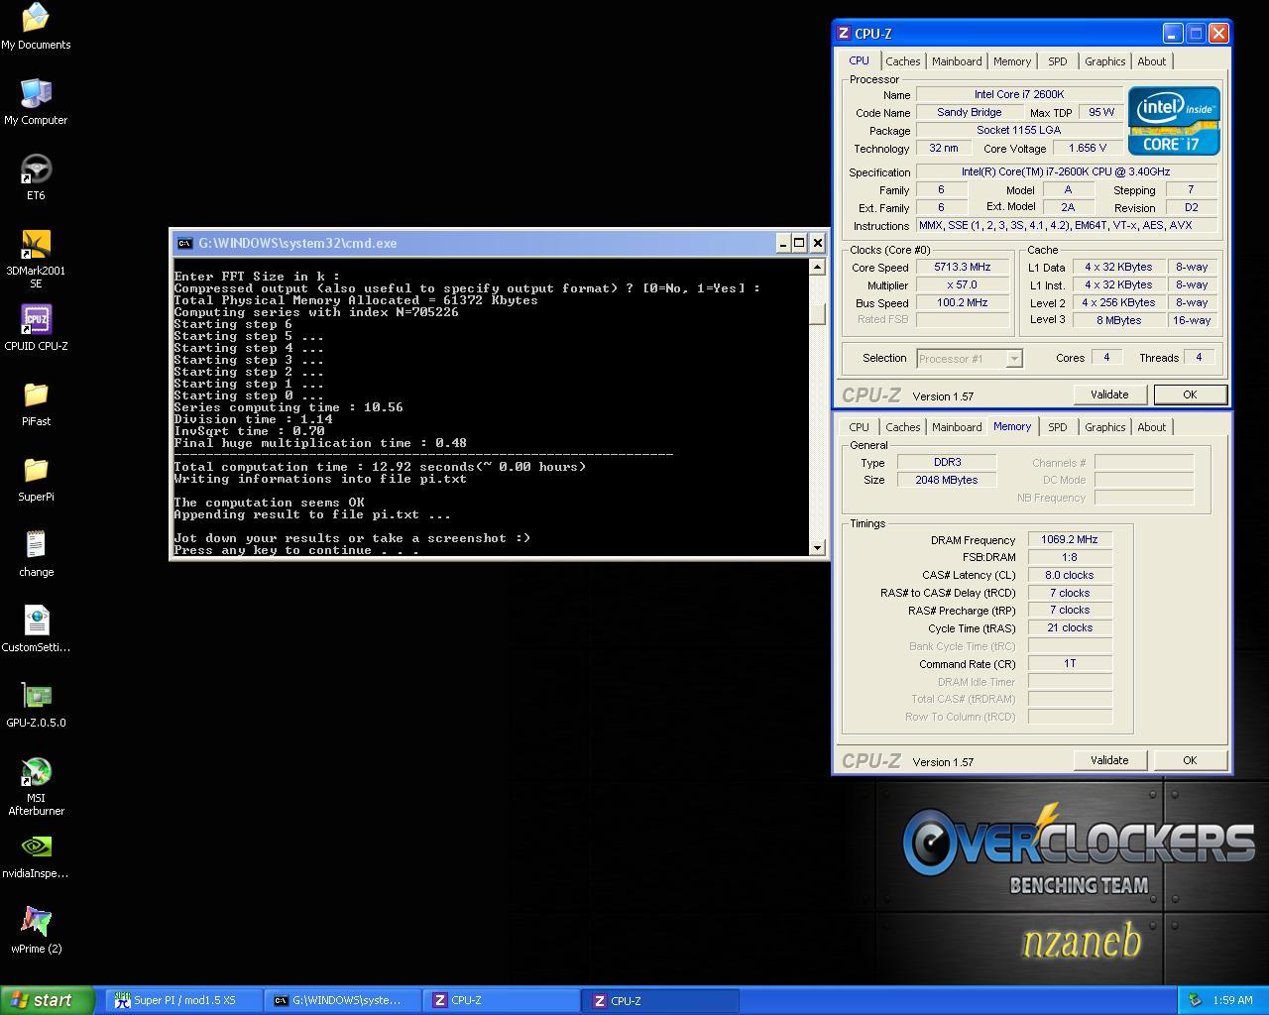The height and width of the screenshot is (1015, 1269).
Task: Expand the Processor #1 selection dropdown
Action: (x=1013, y=359)
